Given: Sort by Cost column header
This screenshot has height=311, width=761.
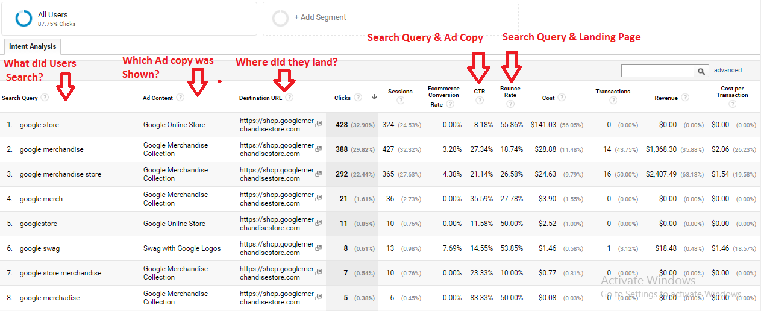Looking at the screenshot, I should (548, 98).
